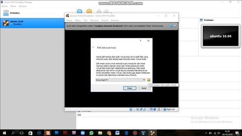242x136 pixels.
Task: Click the question mark help button in dialog
Action: click(x=140, y=41)
